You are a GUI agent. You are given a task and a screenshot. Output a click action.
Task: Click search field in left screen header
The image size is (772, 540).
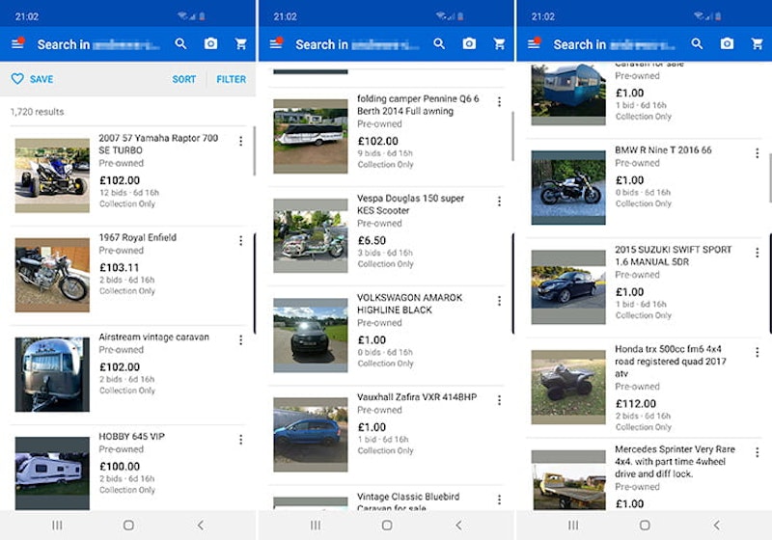(99, 44)
